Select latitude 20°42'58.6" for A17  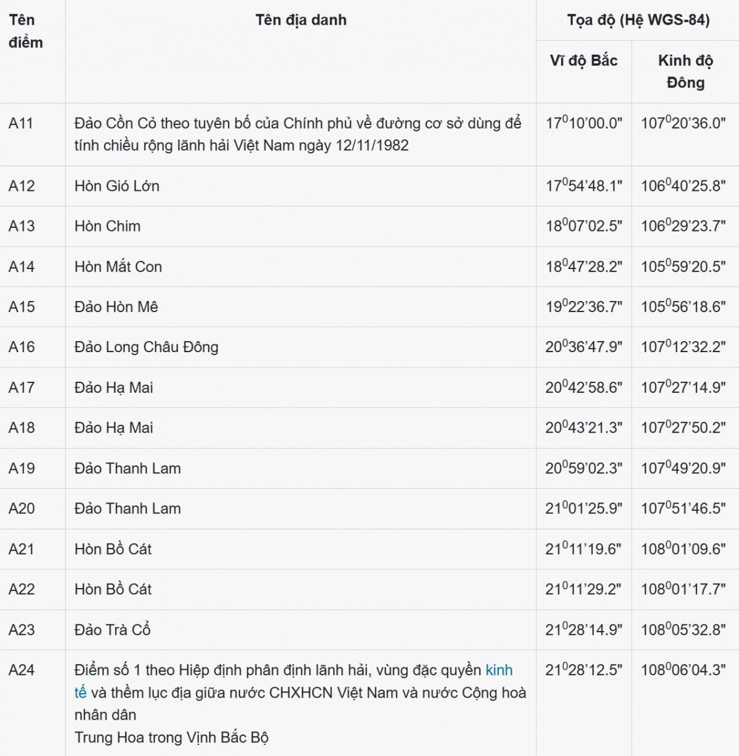pyautogui.click(x=584, y=387)
